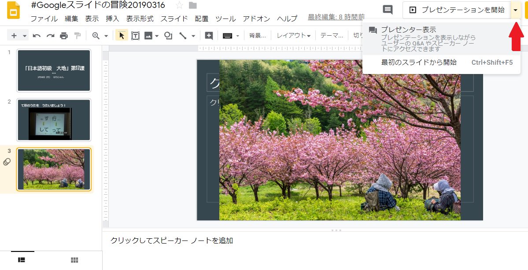Switch to filmstrip view
Viewport: 528px width, 270px height.
22,260
